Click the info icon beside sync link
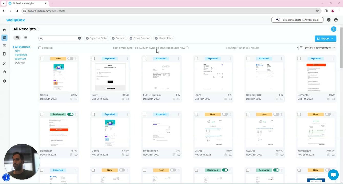This screenshot has height=184, width=343. pyautogui.click(x=187, y=48)
